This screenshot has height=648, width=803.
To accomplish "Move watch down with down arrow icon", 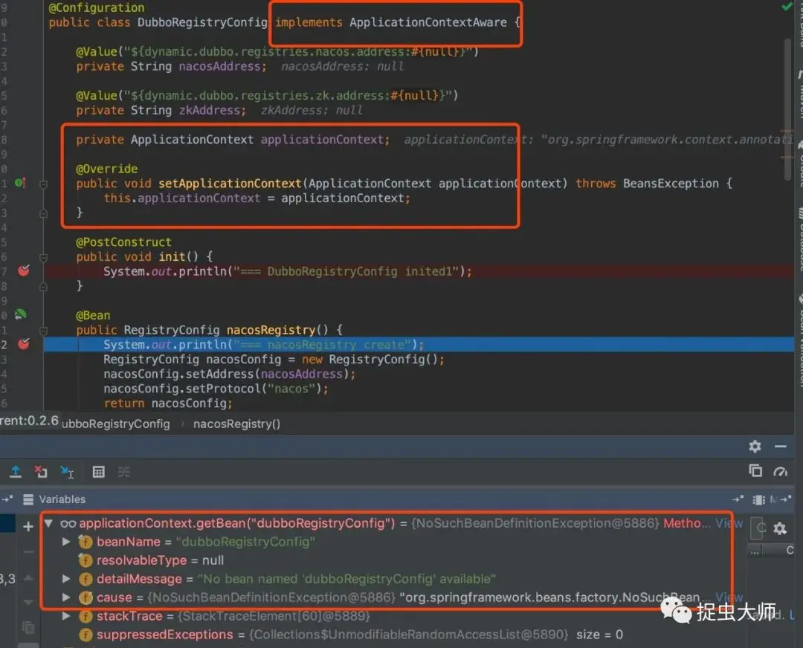I will coord(29,602).
